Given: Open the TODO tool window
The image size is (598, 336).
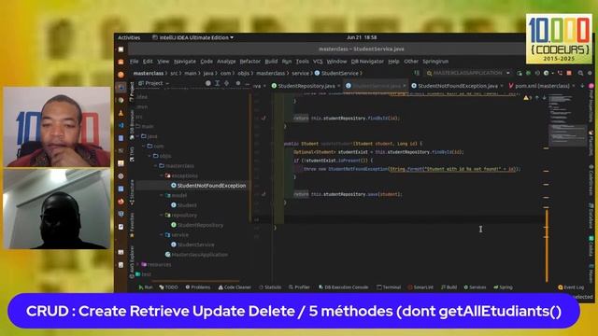Looking at the screenshot, I should coord(168,287).
